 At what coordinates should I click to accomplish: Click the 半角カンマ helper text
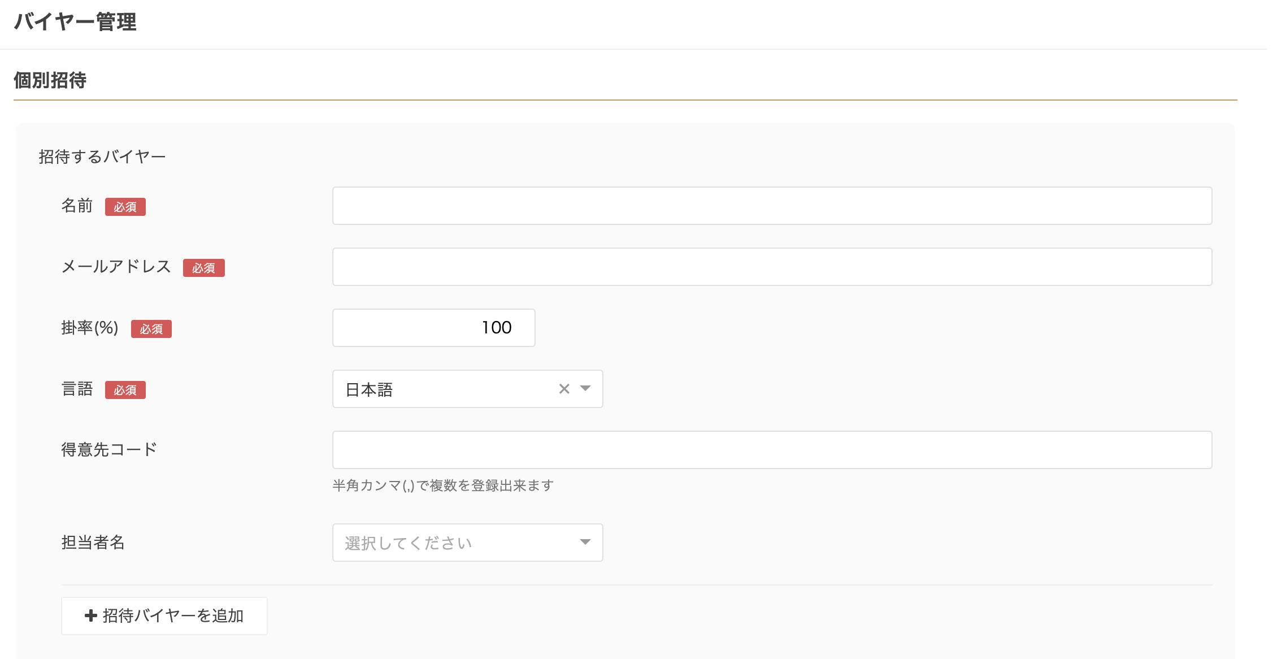[442, 485]
